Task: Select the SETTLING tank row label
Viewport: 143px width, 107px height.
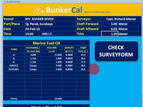Action: point(14,69)
